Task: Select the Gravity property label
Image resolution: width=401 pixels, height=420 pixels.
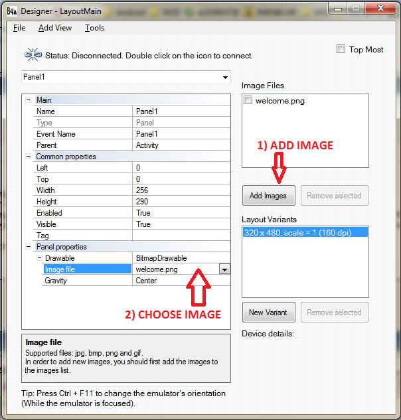Action: click(56, 281)
